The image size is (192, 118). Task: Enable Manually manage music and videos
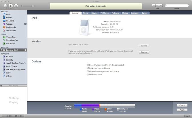click(88, 71)
